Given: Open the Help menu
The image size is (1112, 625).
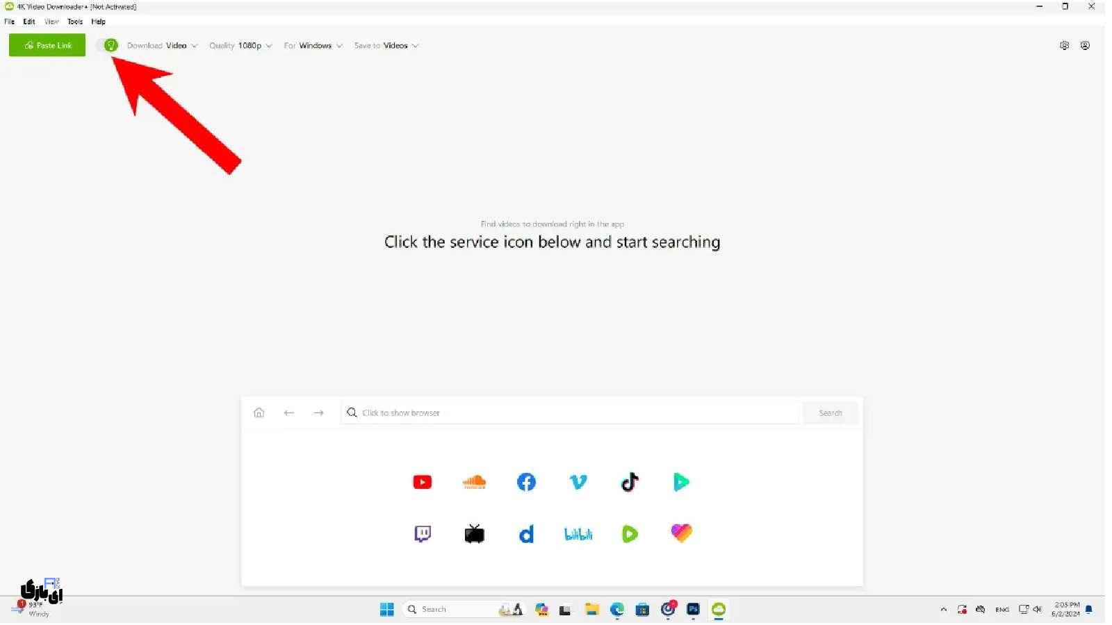Looking at the screenshot, I should click(98, 22).
